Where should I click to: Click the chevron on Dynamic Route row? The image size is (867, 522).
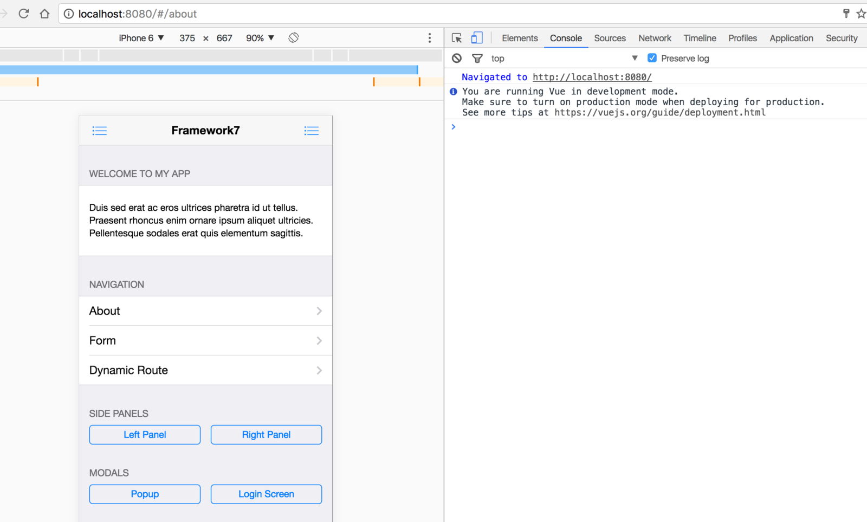319,370
